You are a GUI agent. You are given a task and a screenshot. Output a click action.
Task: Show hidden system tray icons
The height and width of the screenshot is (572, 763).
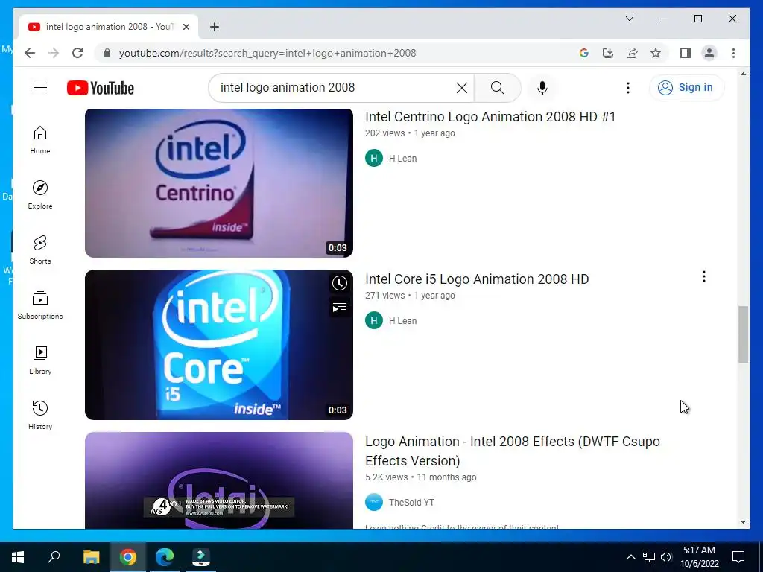tap(630, 557)
